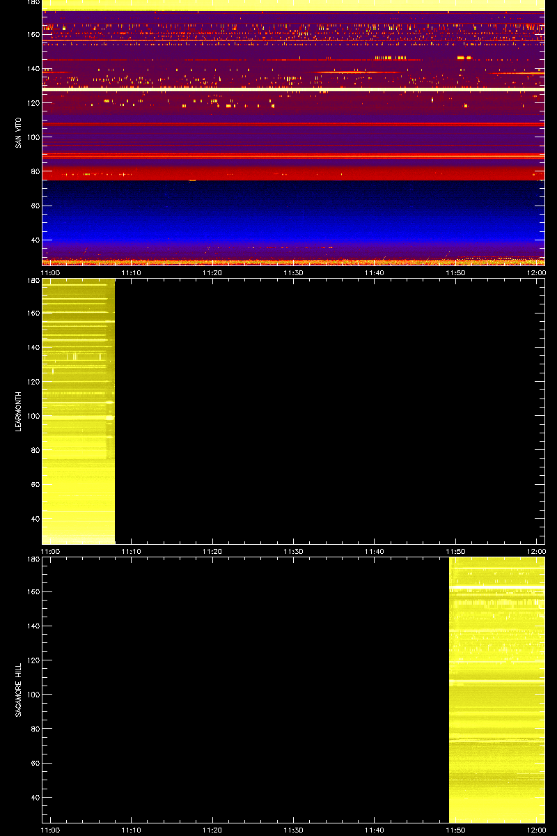The image size is (557, 836).
Task: Click the 120 frequency tick on San Vito axis
Action: coord(33,102)
